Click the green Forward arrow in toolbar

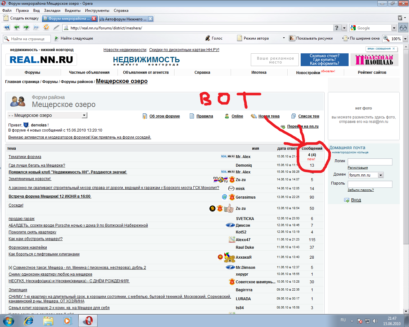click(x=26, y=28)
